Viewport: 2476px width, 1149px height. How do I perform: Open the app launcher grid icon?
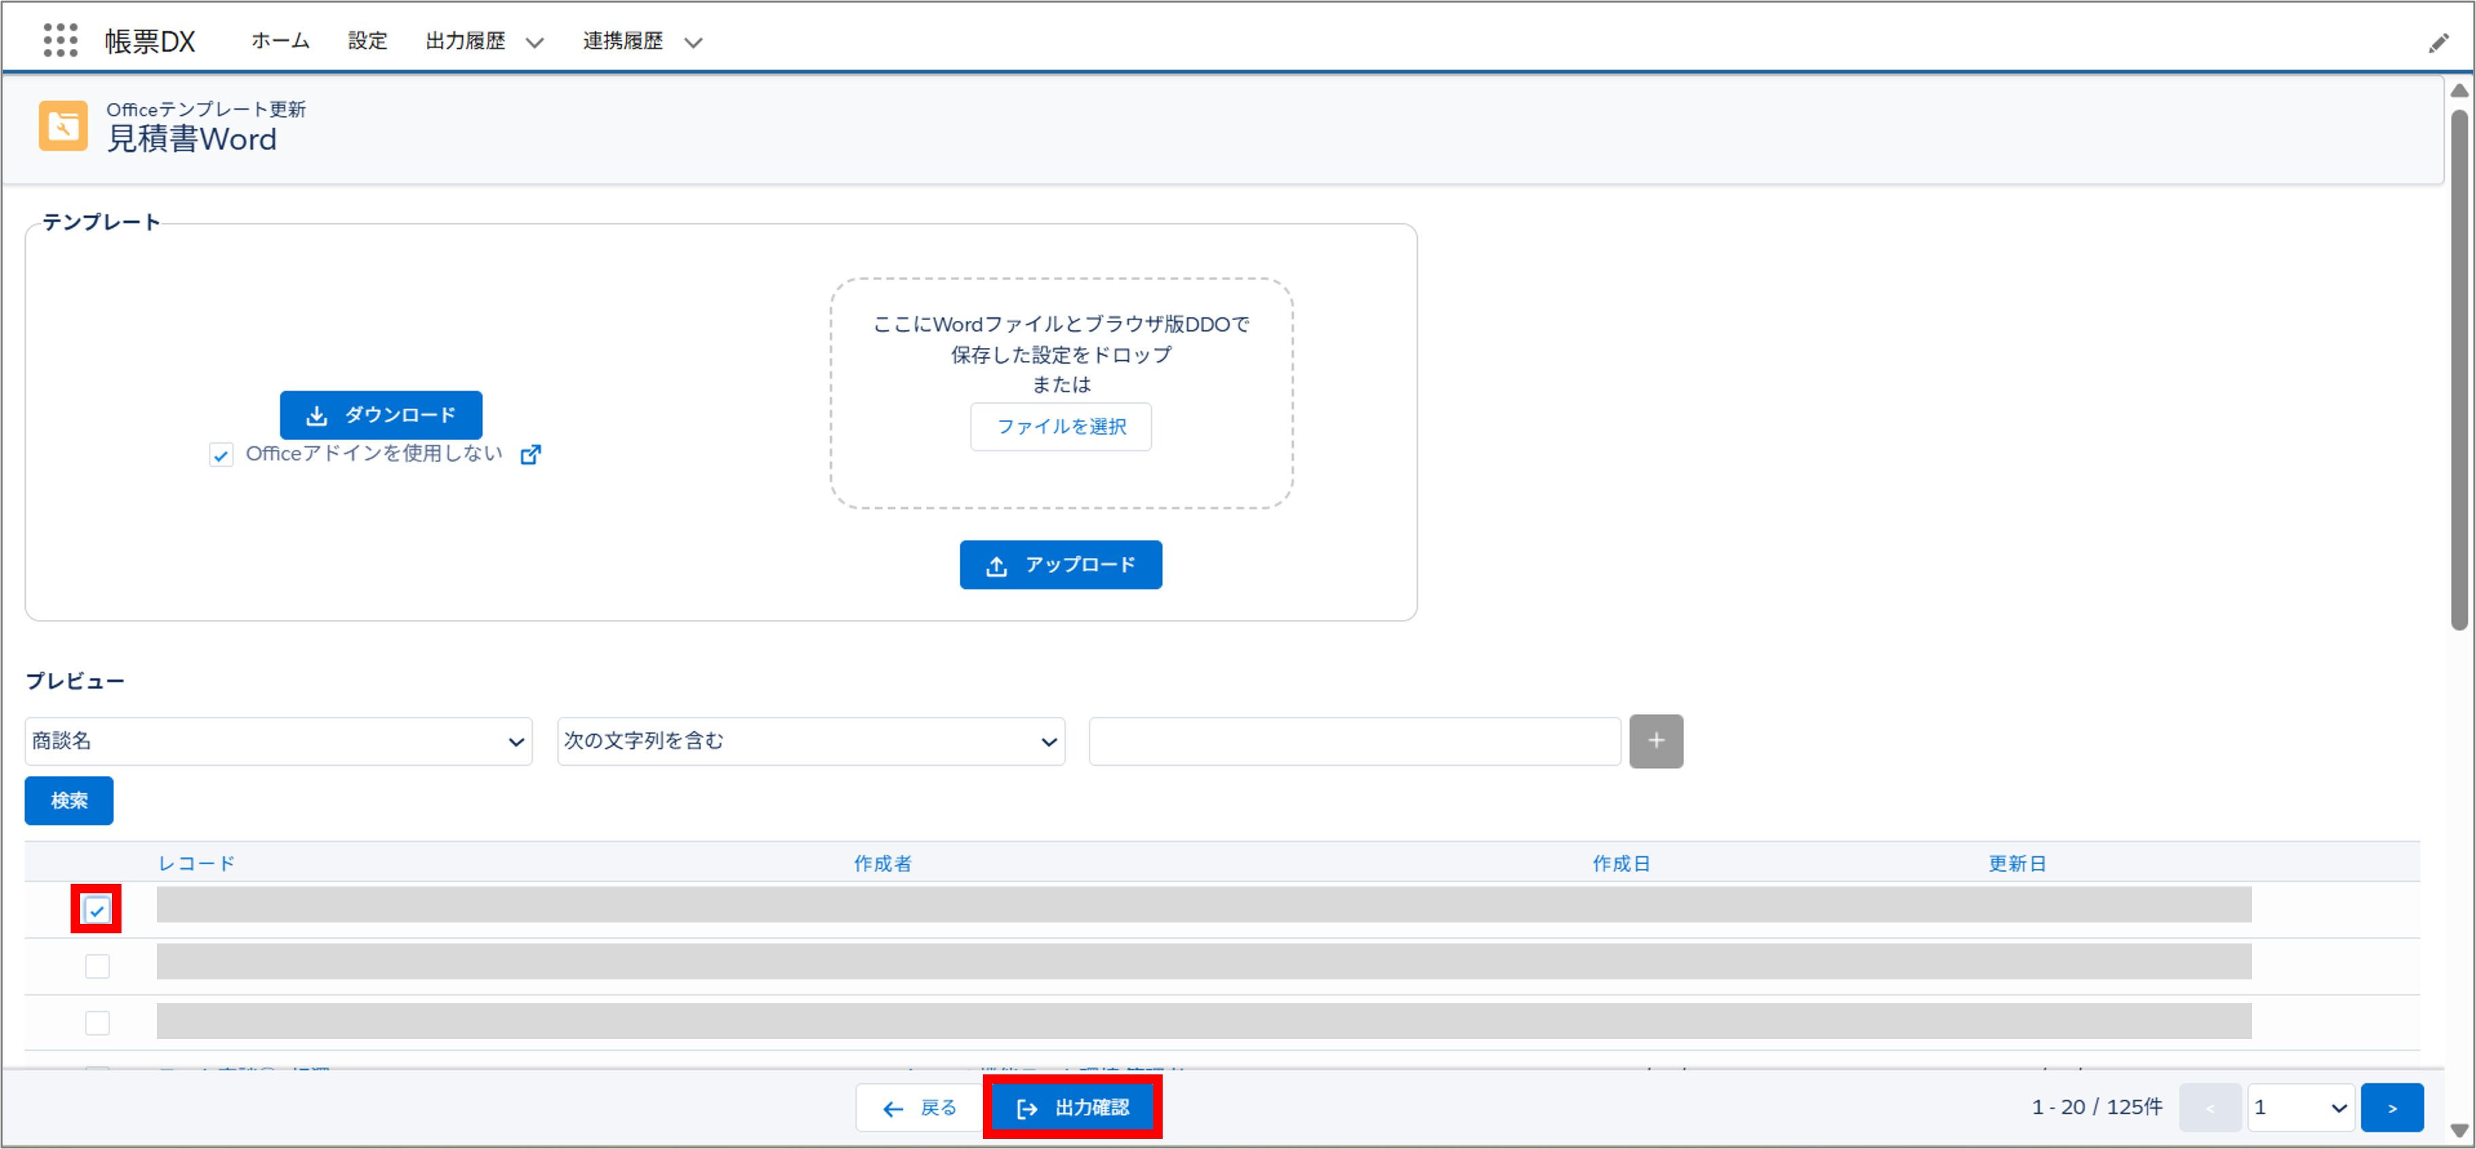point(60,39)
